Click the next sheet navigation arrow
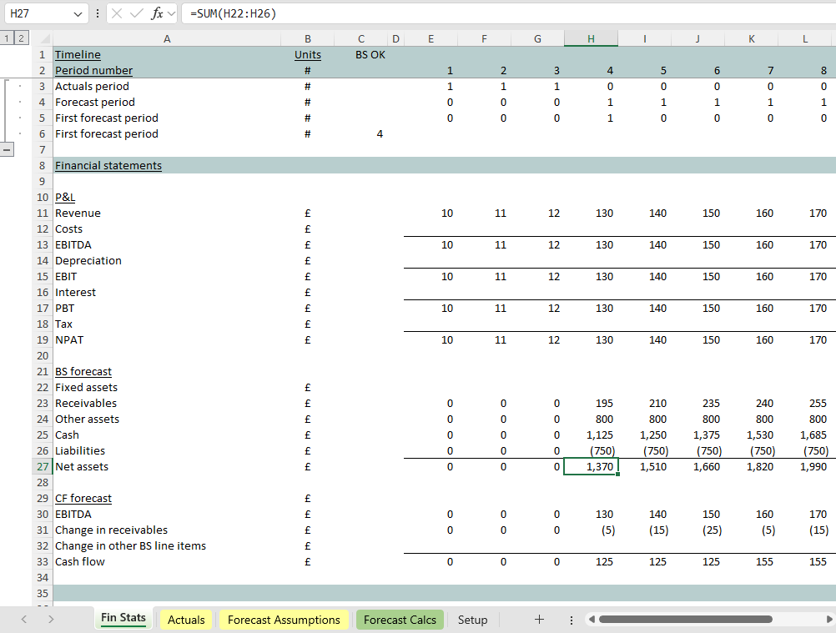The height and width of the screenshot is (633, 836). [x=51, y=620]
